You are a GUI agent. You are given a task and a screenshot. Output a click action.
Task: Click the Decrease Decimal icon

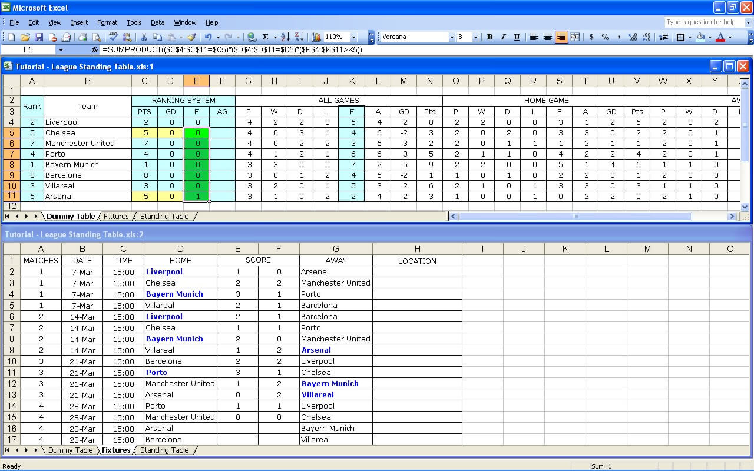click(646, 37)
